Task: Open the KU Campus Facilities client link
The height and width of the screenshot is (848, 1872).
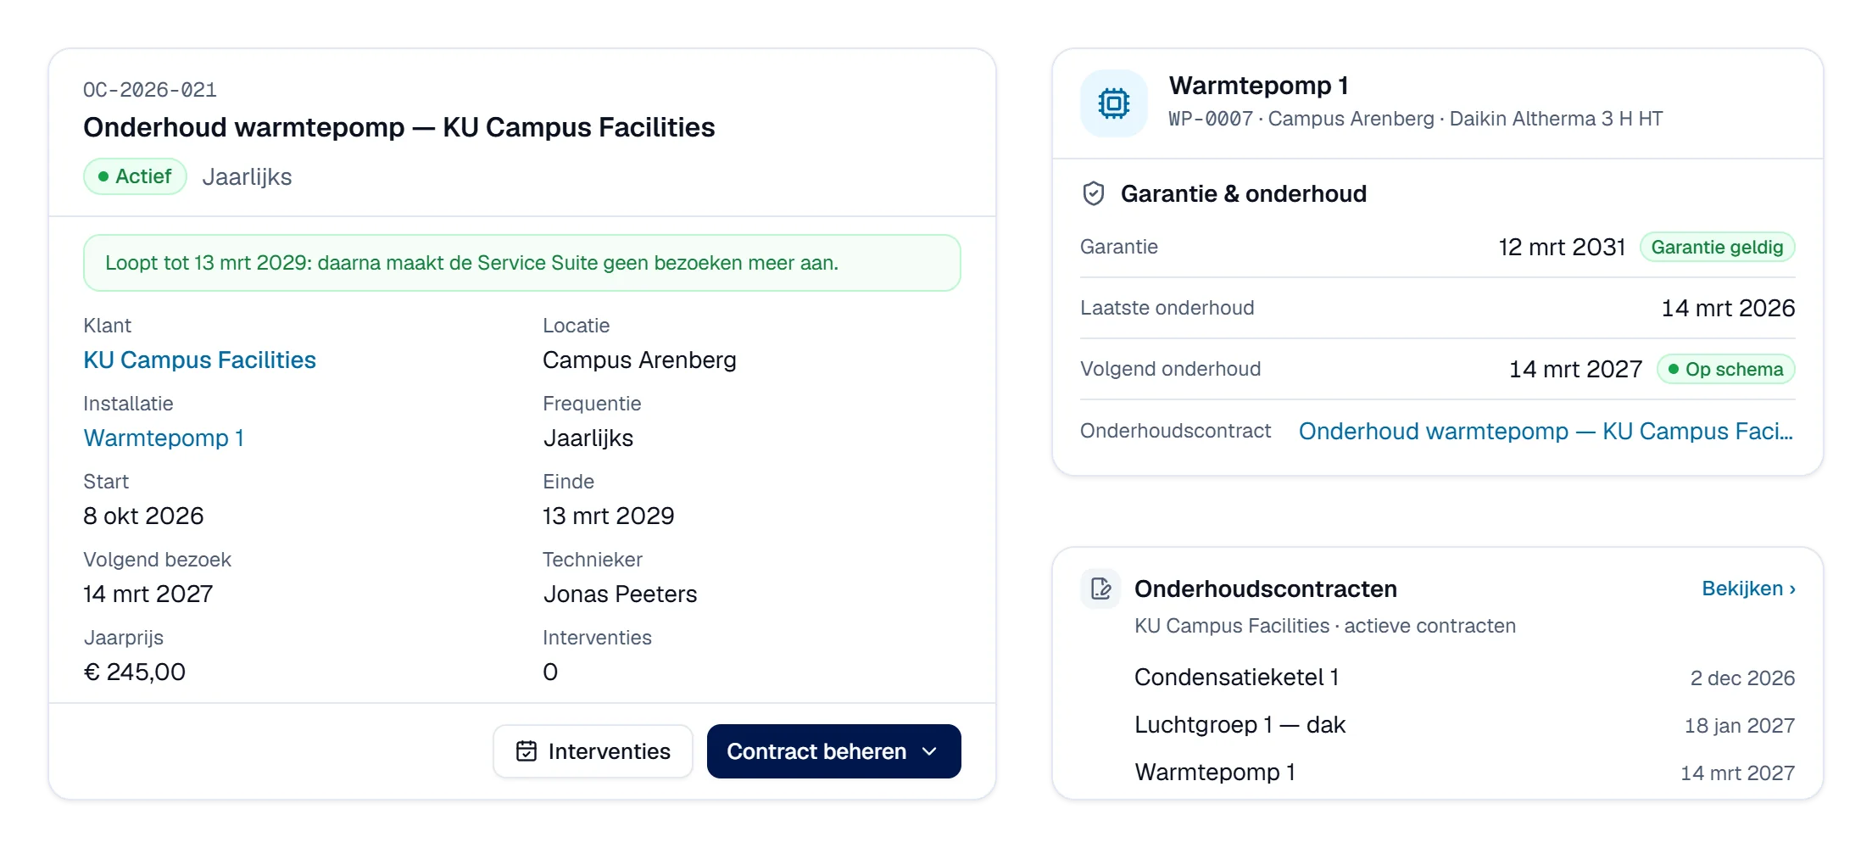Action: (x=199, y=360)
